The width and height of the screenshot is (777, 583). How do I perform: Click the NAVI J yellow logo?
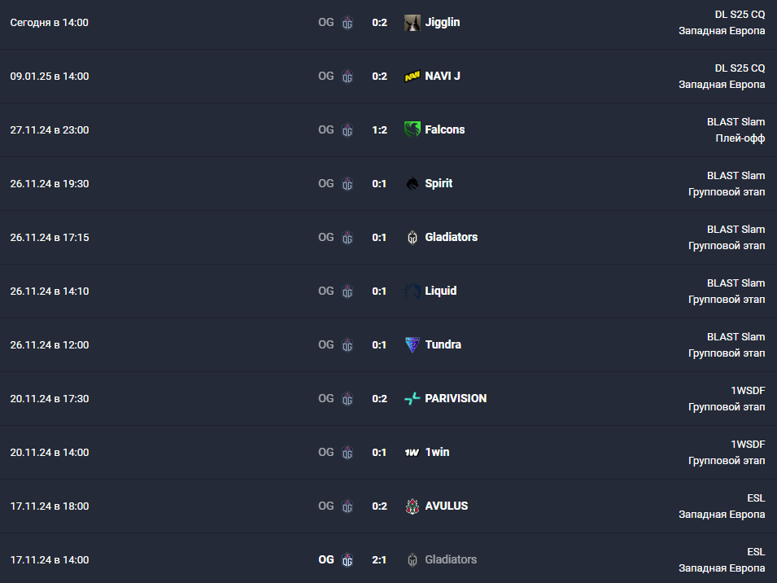pyautogui.click(x=413, y=77)
